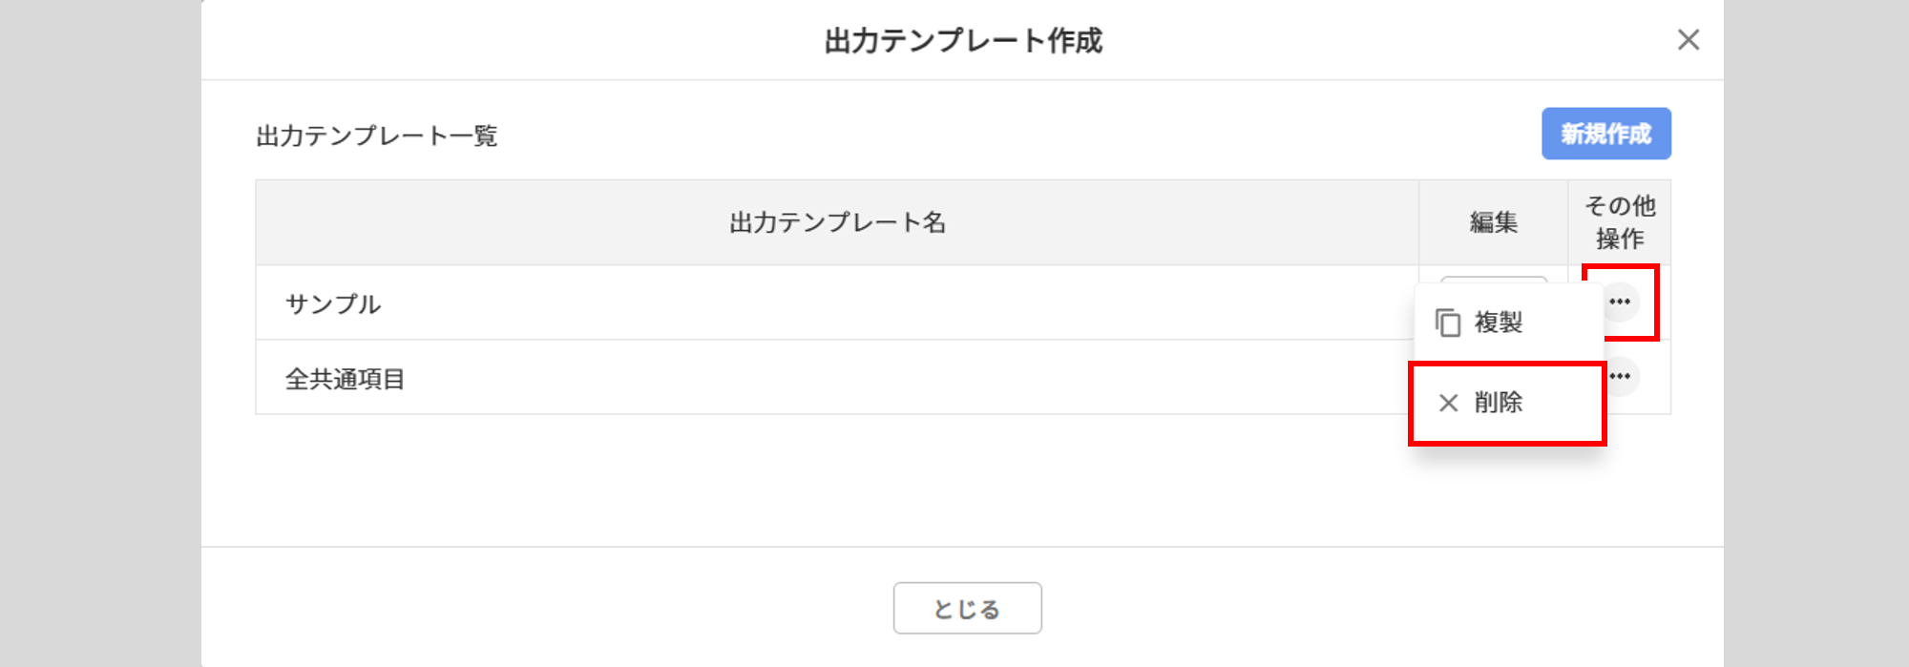Click the その他操作 column header

click(1620, 222)
